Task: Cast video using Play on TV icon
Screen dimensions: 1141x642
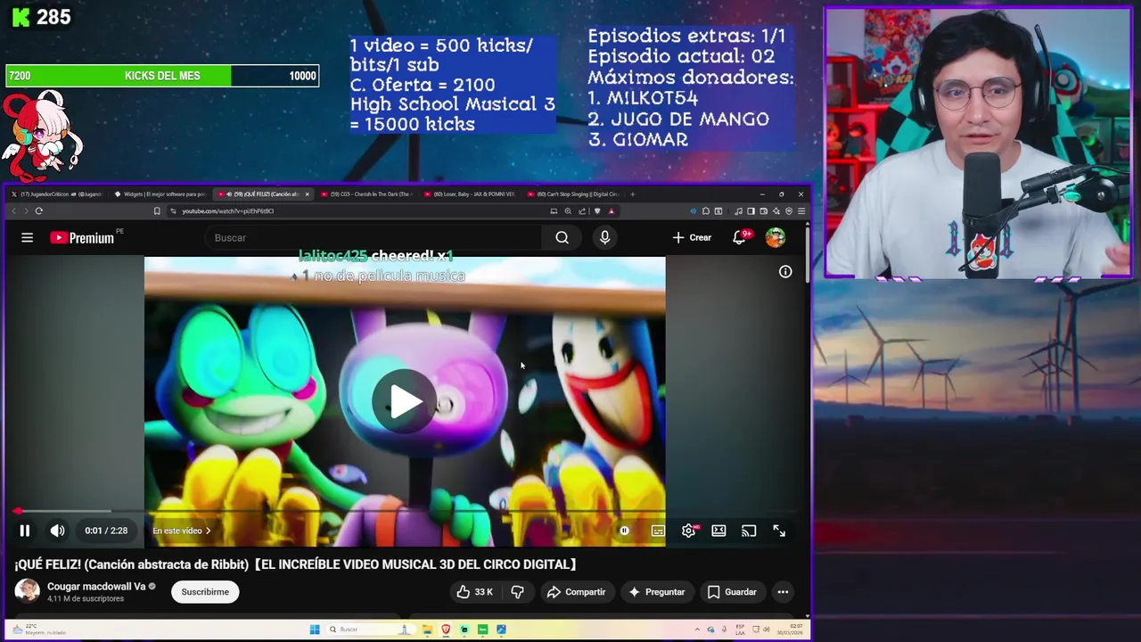Action: (x=749, y=531)
